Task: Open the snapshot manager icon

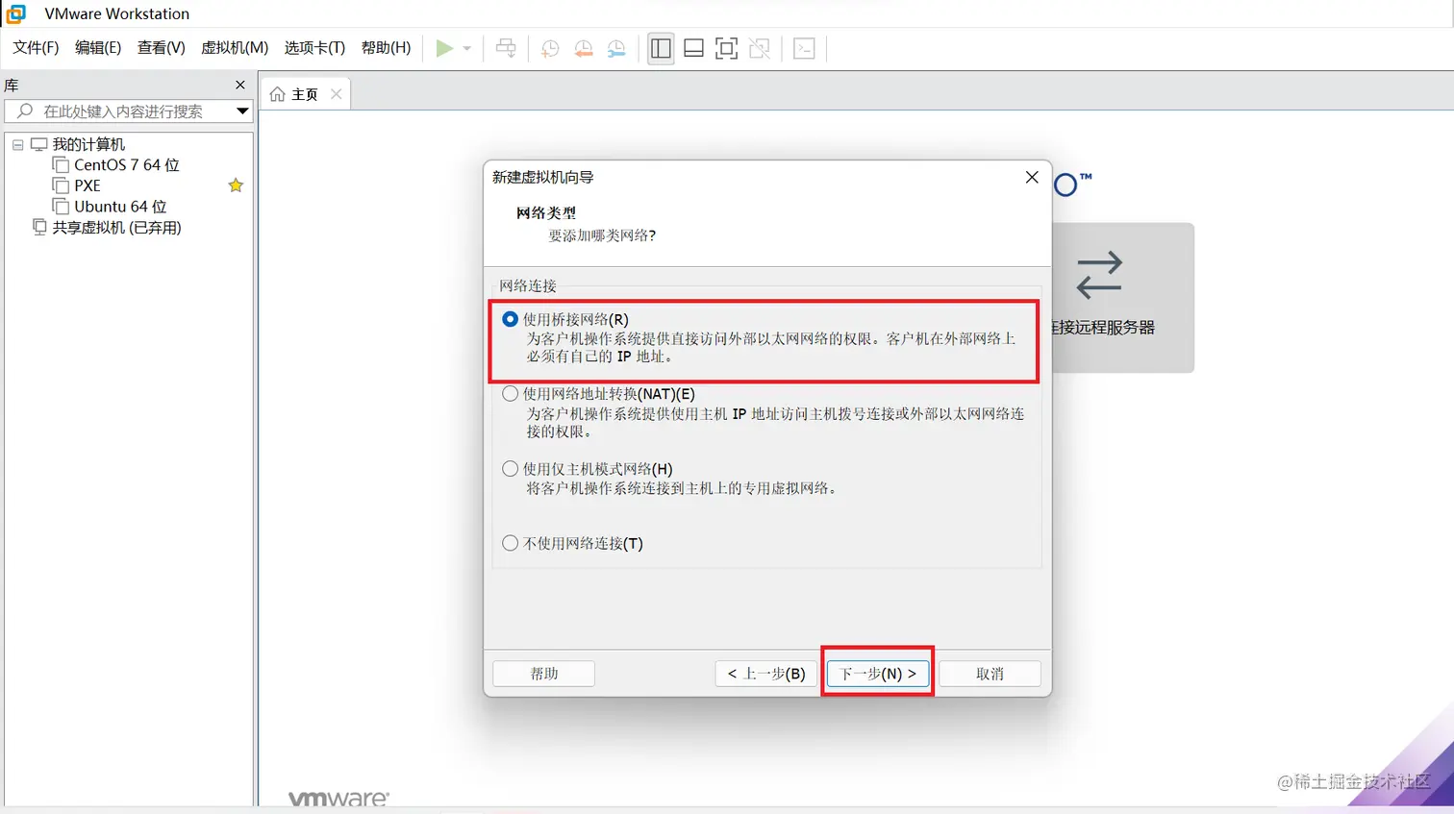Action: [x=616, y=48]
